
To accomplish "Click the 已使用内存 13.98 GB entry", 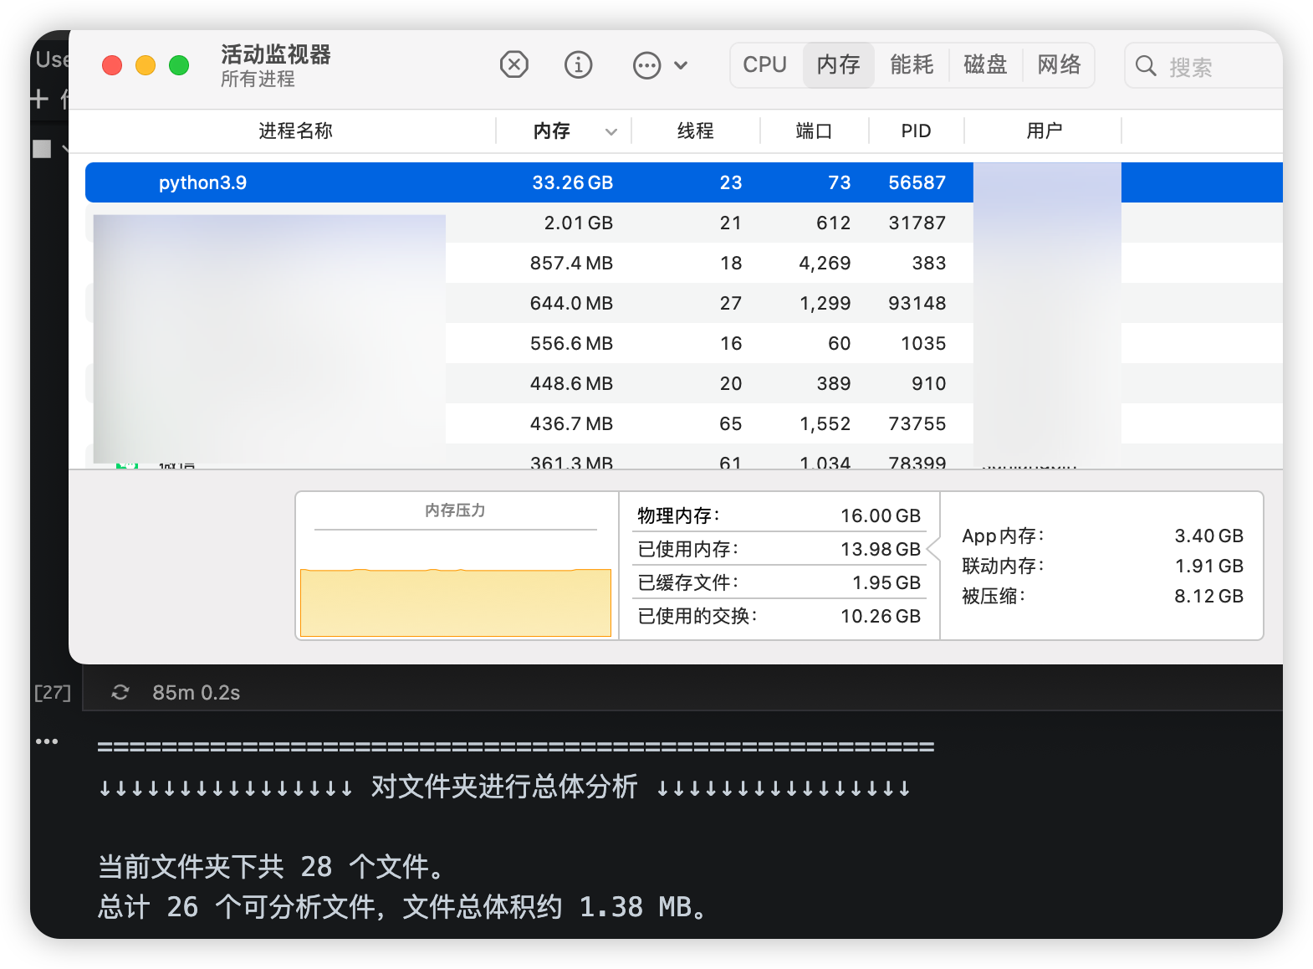I will (779, 549).
